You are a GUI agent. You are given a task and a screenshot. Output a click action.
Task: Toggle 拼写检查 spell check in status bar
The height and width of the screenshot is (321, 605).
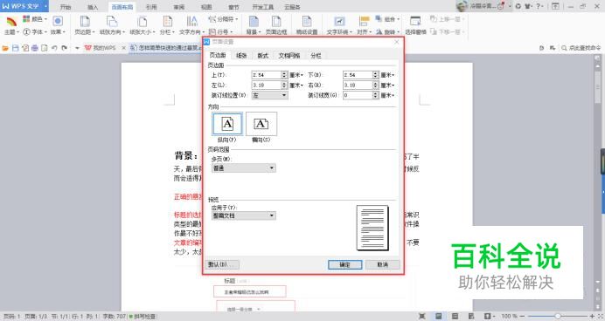(x=143, y=317)
